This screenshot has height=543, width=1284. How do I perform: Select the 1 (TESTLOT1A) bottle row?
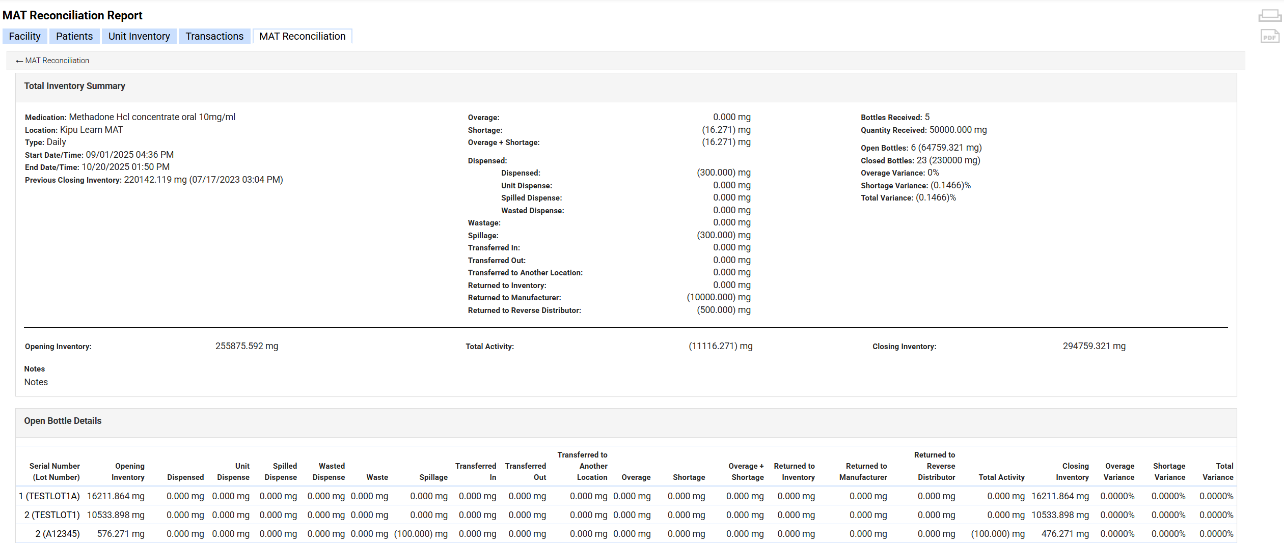(x=49, y=496)
